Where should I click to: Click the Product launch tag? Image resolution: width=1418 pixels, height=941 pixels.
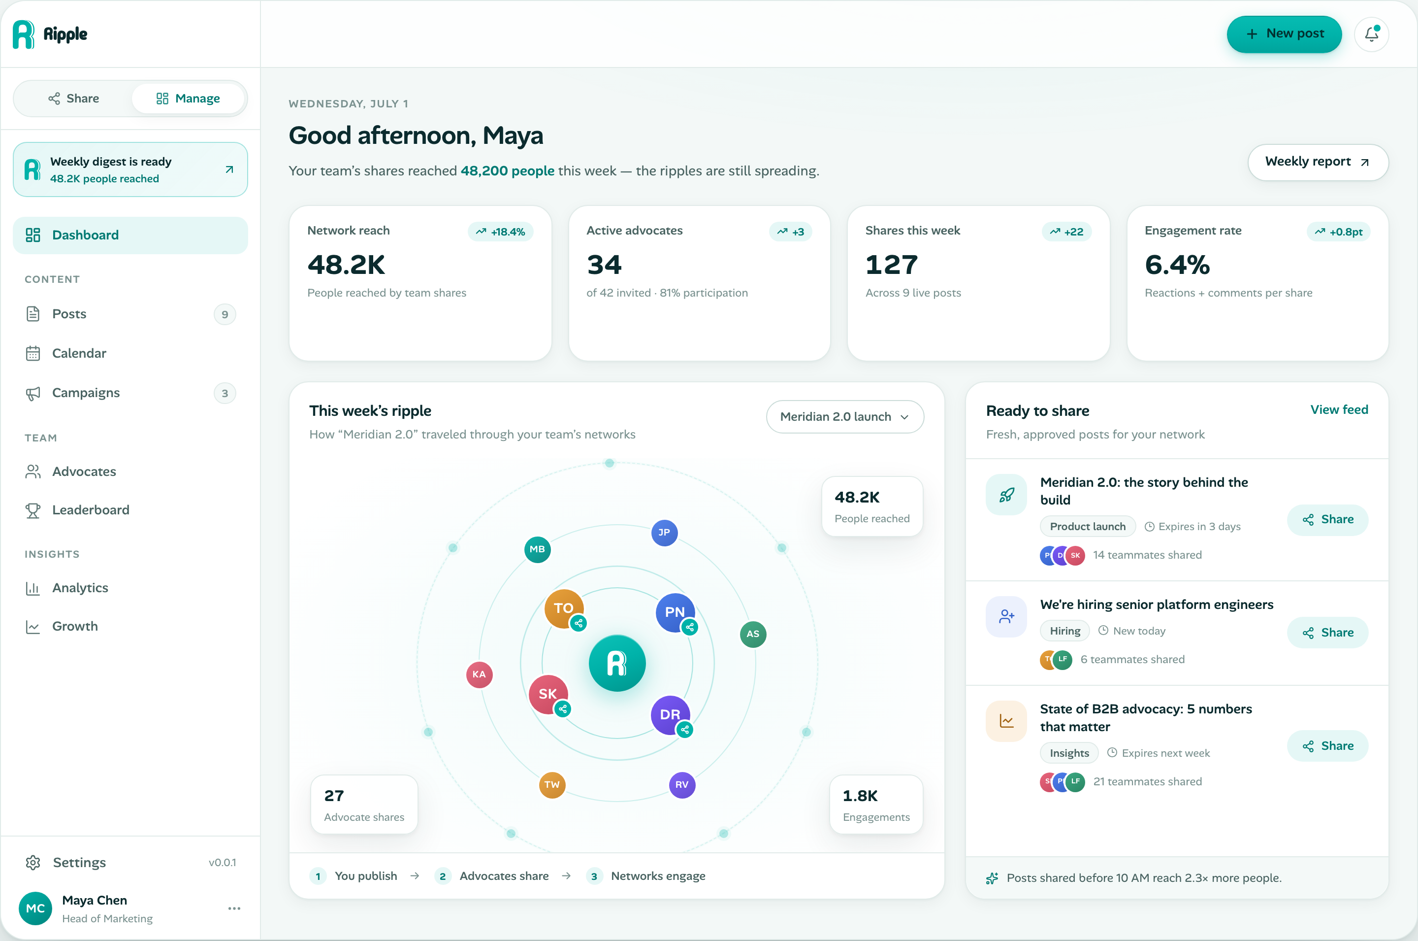click(x=1088, y=527)
